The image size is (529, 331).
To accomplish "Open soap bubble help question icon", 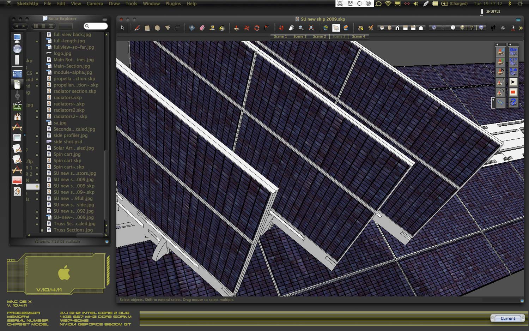I will click(513, 102).
